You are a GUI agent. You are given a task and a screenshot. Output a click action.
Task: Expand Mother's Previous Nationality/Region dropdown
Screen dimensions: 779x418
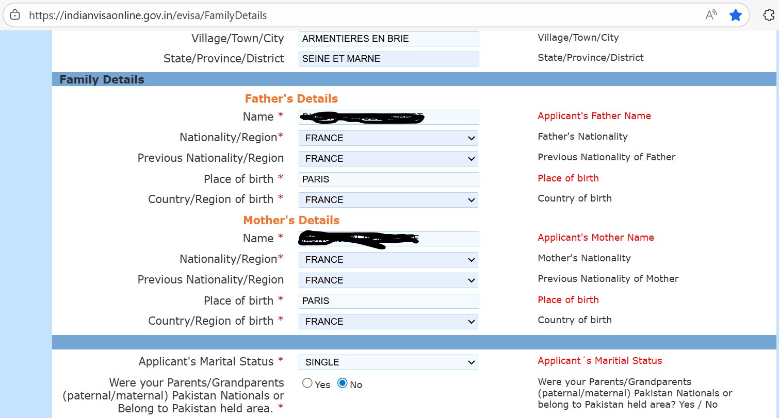coord(388,280)
